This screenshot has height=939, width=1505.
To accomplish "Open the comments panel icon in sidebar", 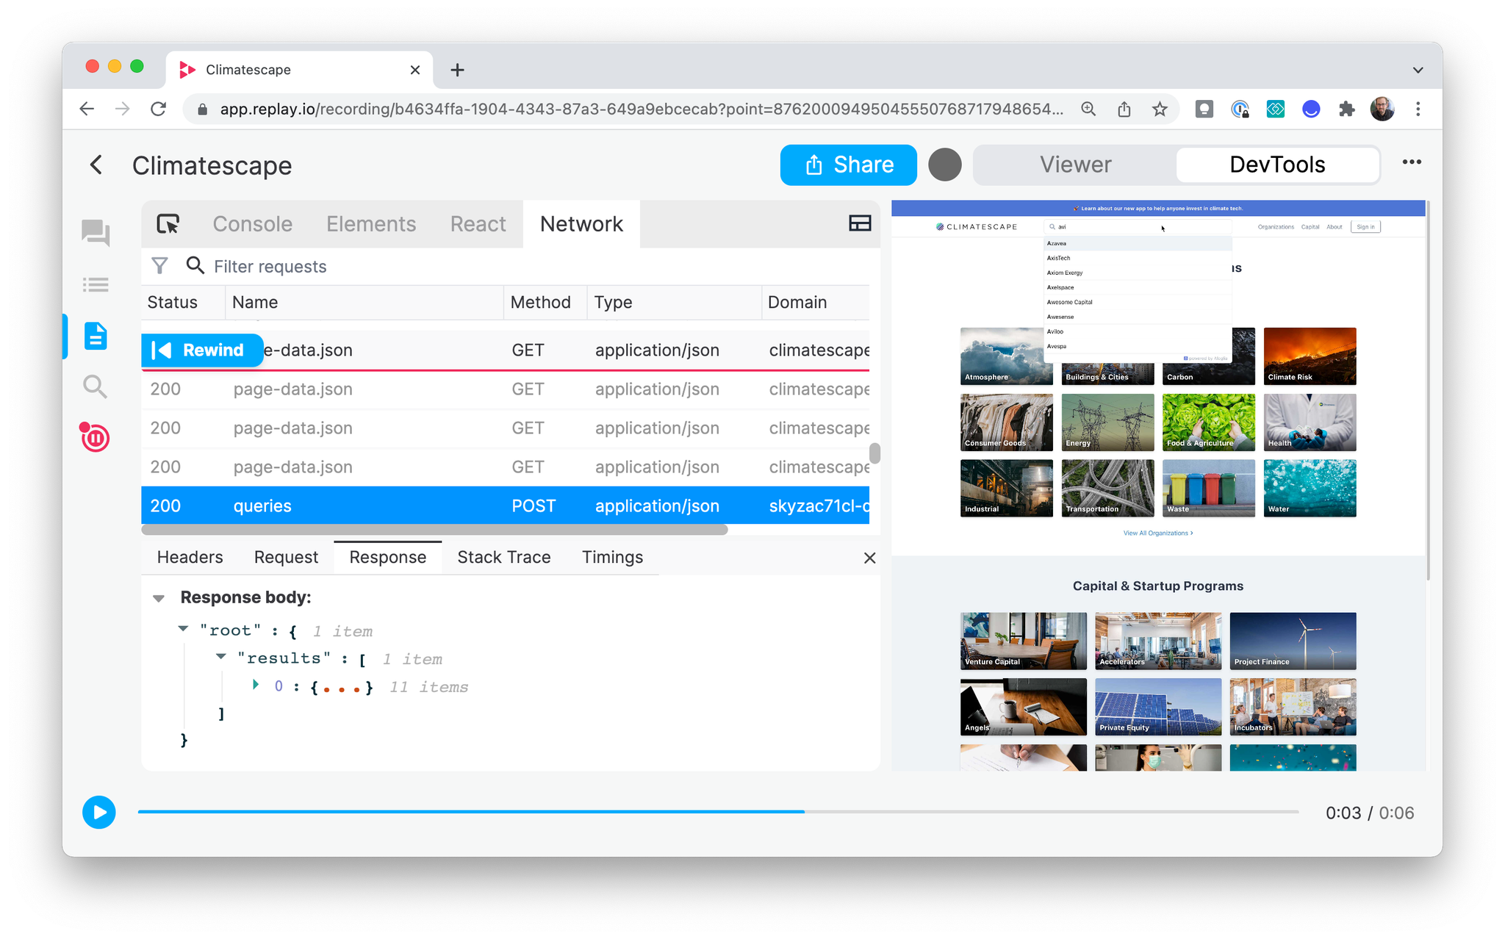I will [x=96, y=234].
